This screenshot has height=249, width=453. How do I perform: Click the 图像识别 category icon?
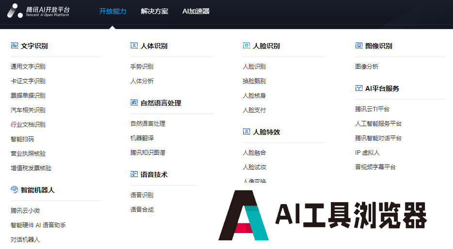coord(359,45)
